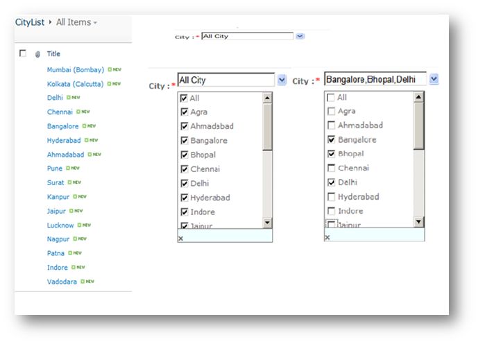Open the Surat list item
The width and height of the screenshot is (478, 344).
(x=56, y=182)
